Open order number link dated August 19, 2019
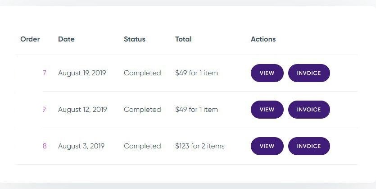 pos(44,73)
